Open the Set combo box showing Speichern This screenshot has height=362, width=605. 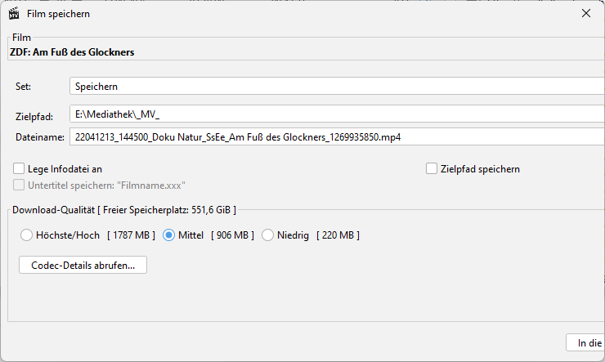(x=335, y=86)
